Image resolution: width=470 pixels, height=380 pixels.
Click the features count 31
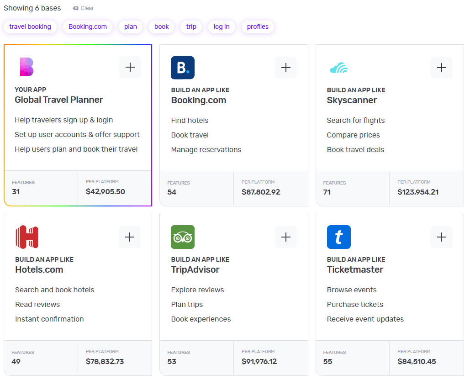[16, 192]
